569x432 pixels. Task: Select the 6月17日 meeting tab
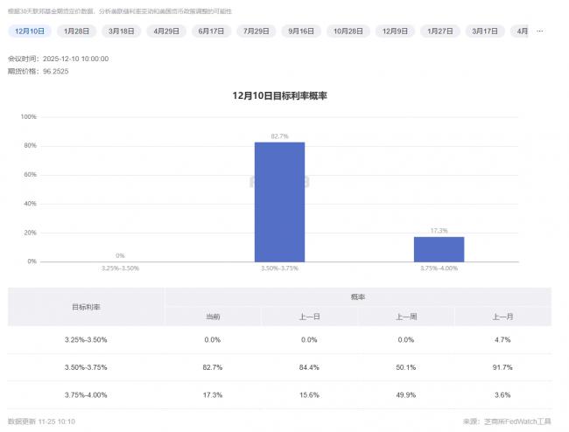pos(212,31)
